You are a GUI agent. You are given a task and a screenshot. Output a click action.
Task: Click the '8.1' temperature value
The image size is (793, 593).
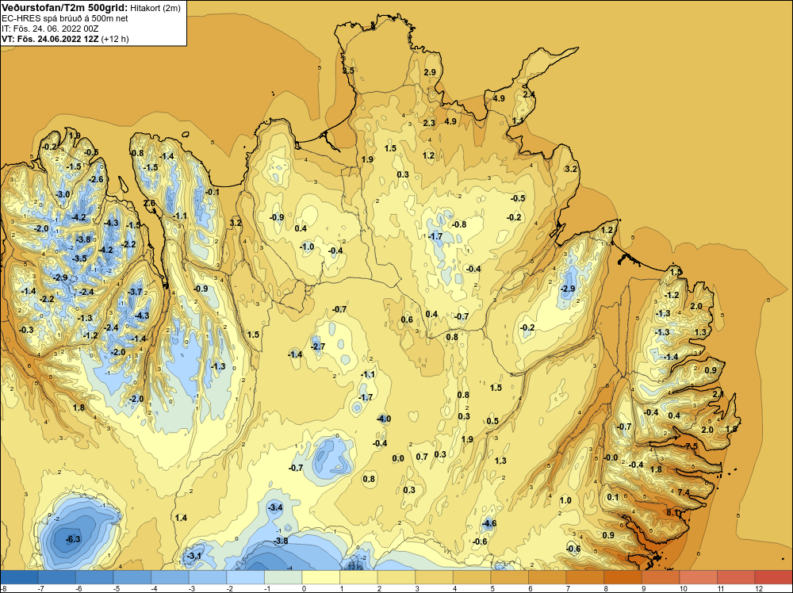[672, 513]
